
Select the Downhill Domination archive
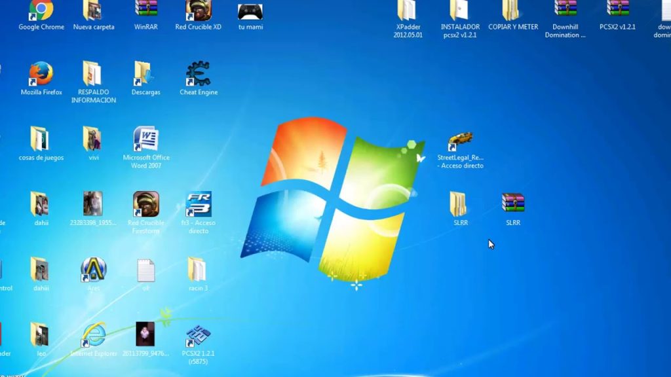566,9
